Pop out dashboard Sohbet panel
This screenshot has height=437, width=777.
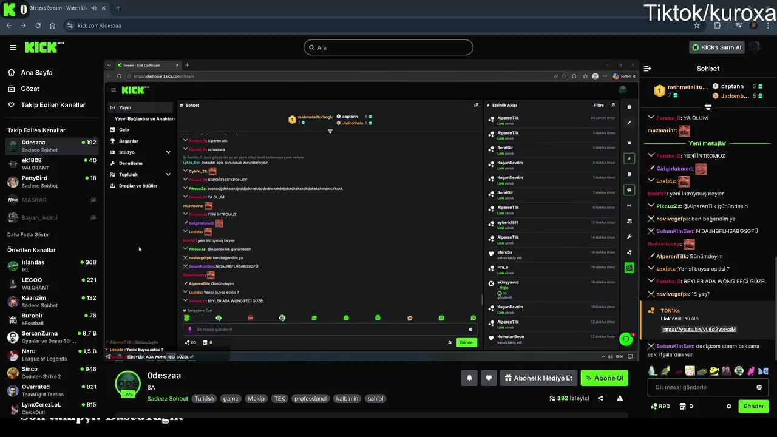point(476,105)
